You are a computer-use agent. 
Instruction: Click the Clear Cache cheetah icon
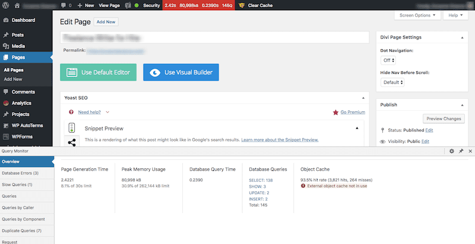(x=242, y=5)
